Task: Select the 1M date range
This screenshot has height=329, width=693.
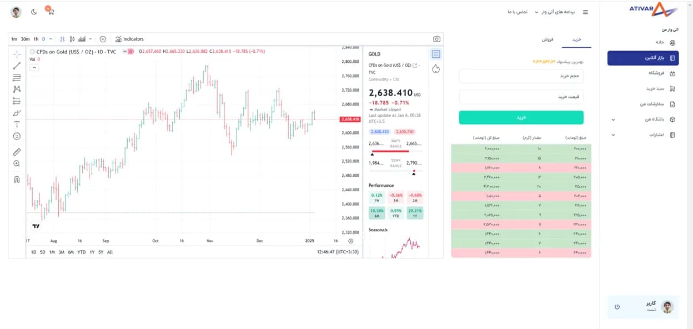Action: point(52,252)
